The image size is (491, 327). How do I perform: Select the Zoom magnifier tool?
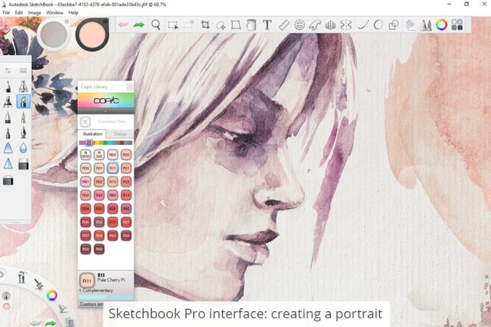(156, 25)
